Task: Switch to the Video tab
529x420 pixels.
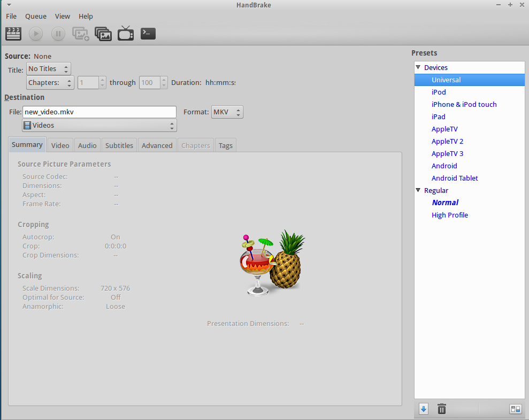Action: click(60, 145)
